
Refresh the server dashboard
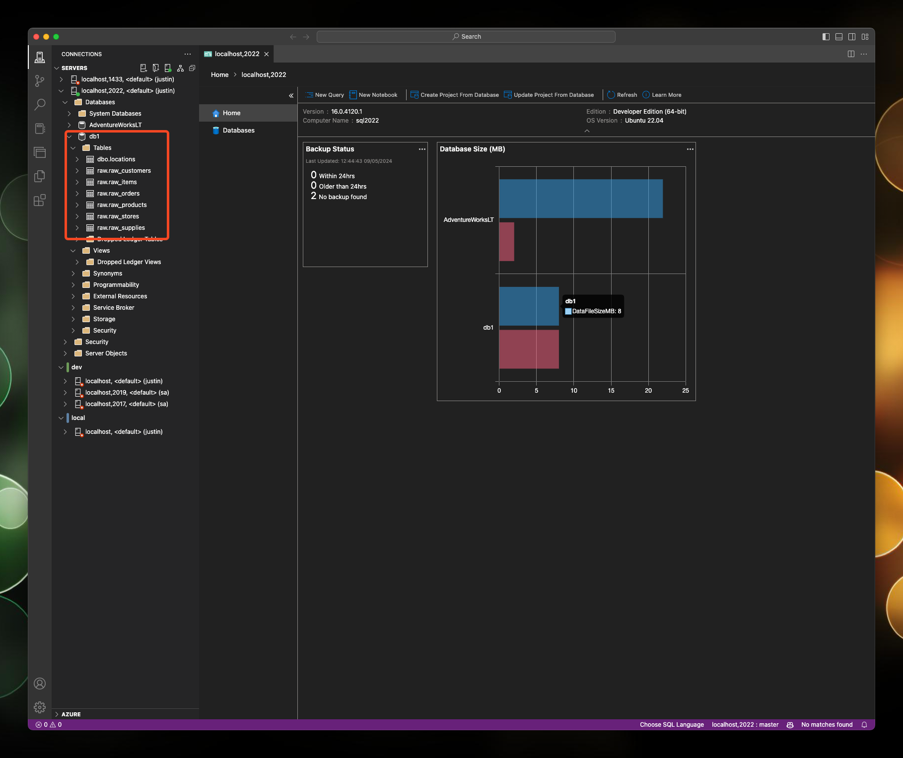point(622,95)
